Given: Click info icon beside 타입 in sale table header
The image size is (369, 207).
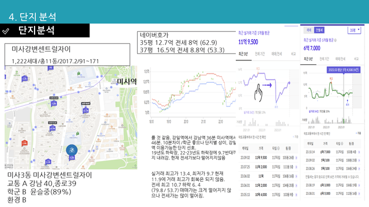Looking at the screenshot, I should [x=278, y=148].
